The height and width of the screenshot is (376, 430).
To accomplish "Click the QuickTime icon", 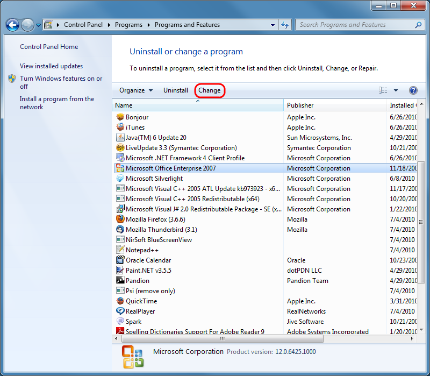I will pos(120,301).
